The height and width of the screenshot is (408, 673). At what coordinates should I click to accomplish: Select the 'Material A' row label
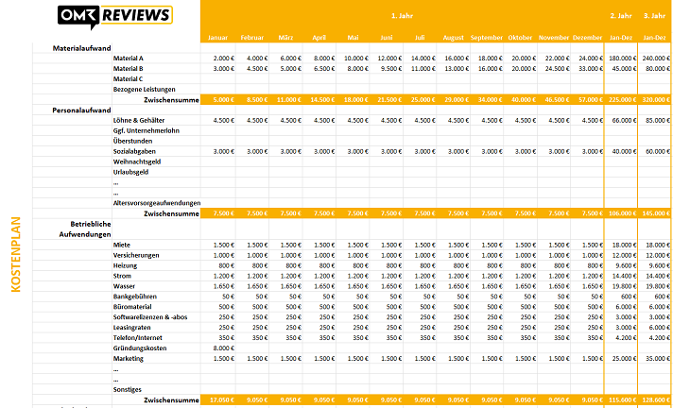click(x=129, y=58)
